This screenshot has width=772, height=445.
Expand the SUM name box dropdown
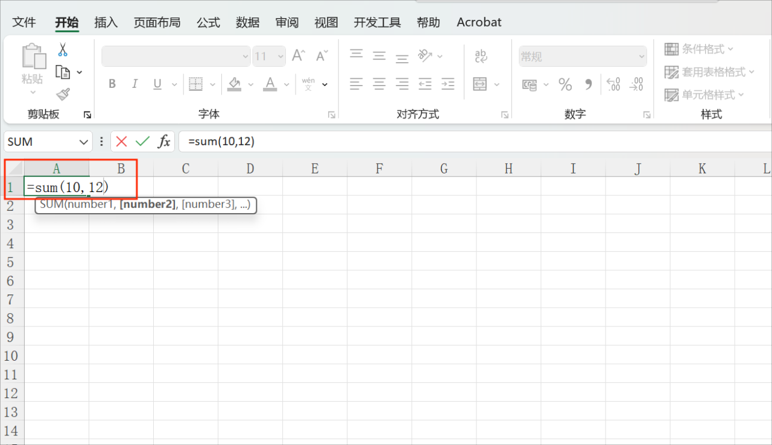[x=84, y=142]
